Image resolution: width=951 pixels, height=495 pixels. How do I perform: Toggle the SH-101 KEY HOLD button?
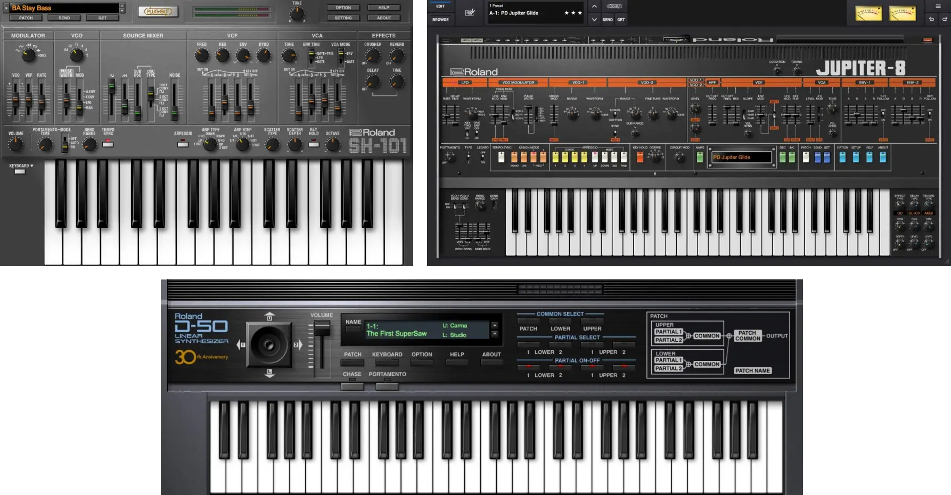click(314, 144)
